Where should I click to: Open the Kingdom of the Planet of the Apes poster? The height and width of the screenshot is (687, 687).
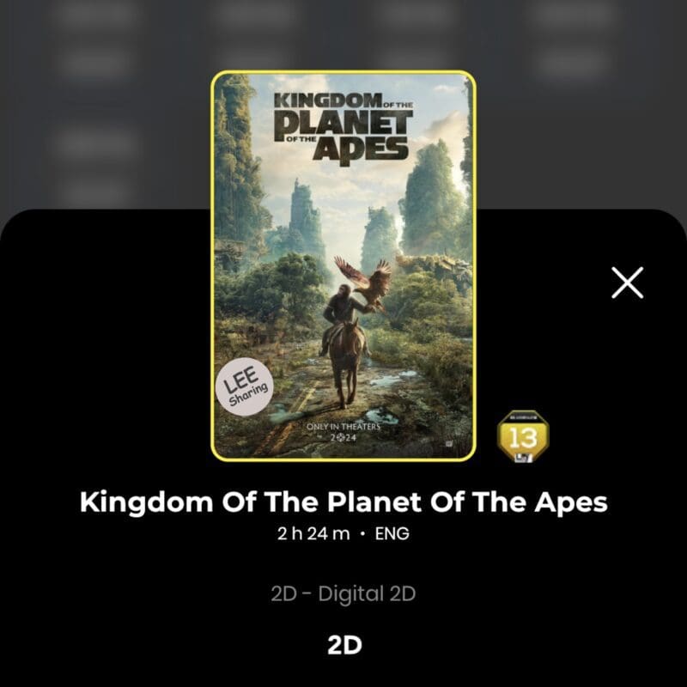pyautogui.click(x=343, y=265)
